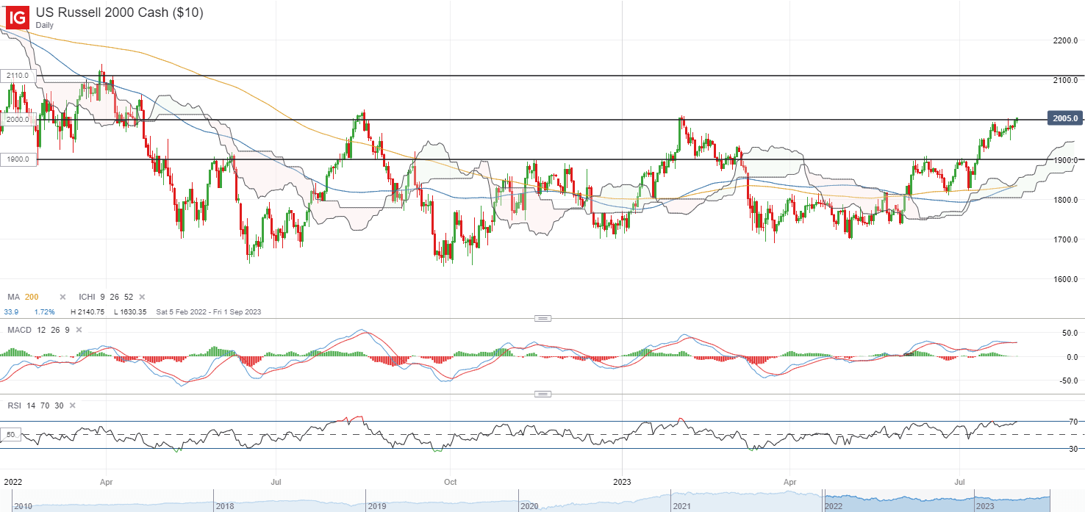This screenshot has height=512, width=1085.
Task: Jump to 2018 in the overview timeline
Action: (224, 506)
